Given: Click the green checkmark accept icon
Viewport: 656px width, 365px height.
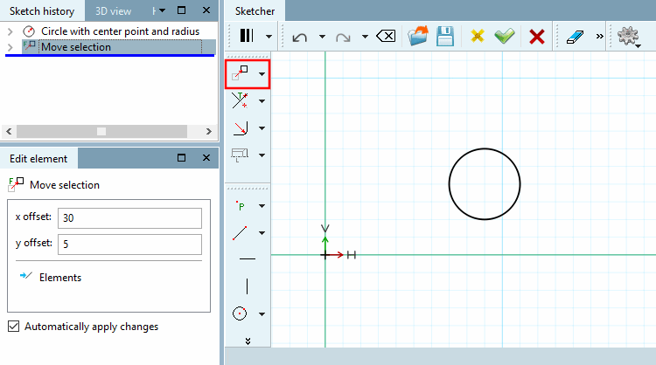Looking at the screenshot, I should click(x=505, y=37).
